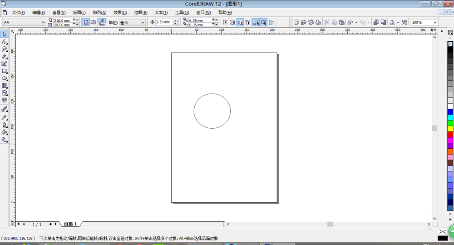The image size is (454, 245).
Task: Pick the yellow color swatch
Action: (x=450, y=129)
